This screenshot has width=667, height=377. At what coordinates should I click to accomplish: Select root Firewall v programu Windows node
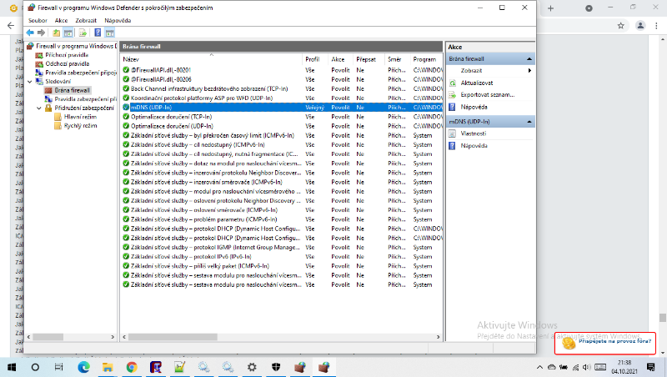tap(76, 46)
